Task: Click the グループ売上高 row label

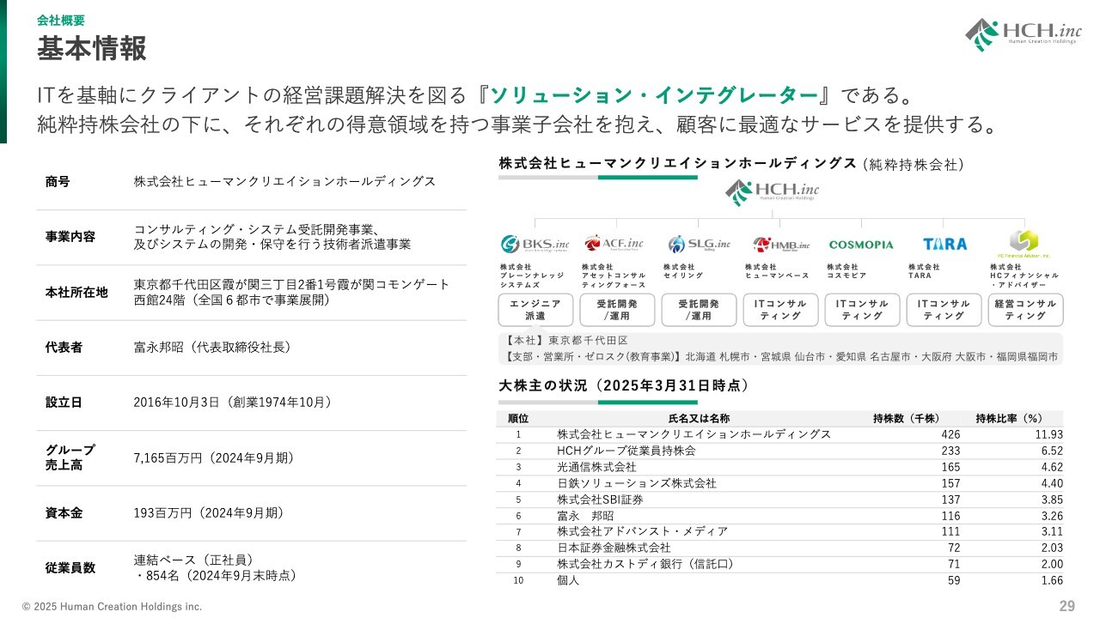Action: point(70,457)
